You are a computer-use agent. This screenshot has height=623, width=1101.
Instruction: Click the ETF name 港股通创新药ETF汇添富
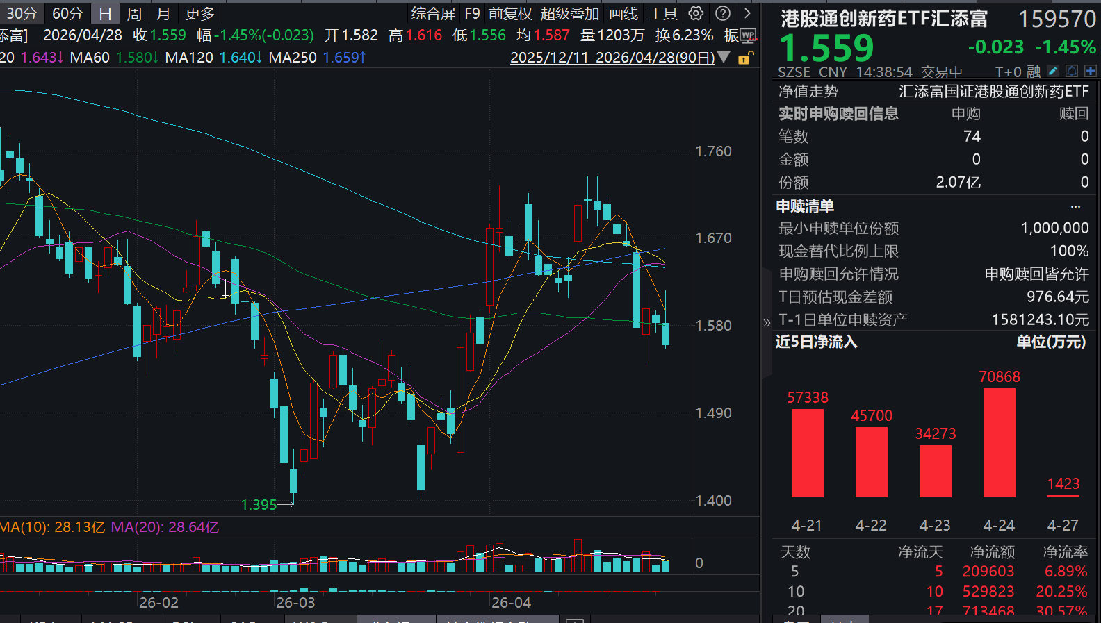pos(884,19)
